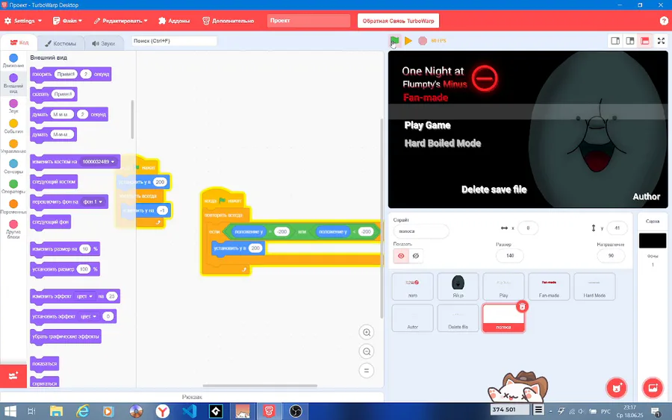
Task: Select the stage backdrop thumbnail
Action: [653, 241]
